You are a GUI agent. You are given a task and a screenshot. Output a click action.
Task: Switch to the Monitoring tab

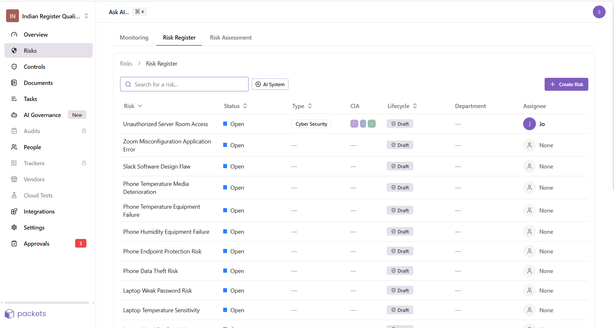point(134,38)
